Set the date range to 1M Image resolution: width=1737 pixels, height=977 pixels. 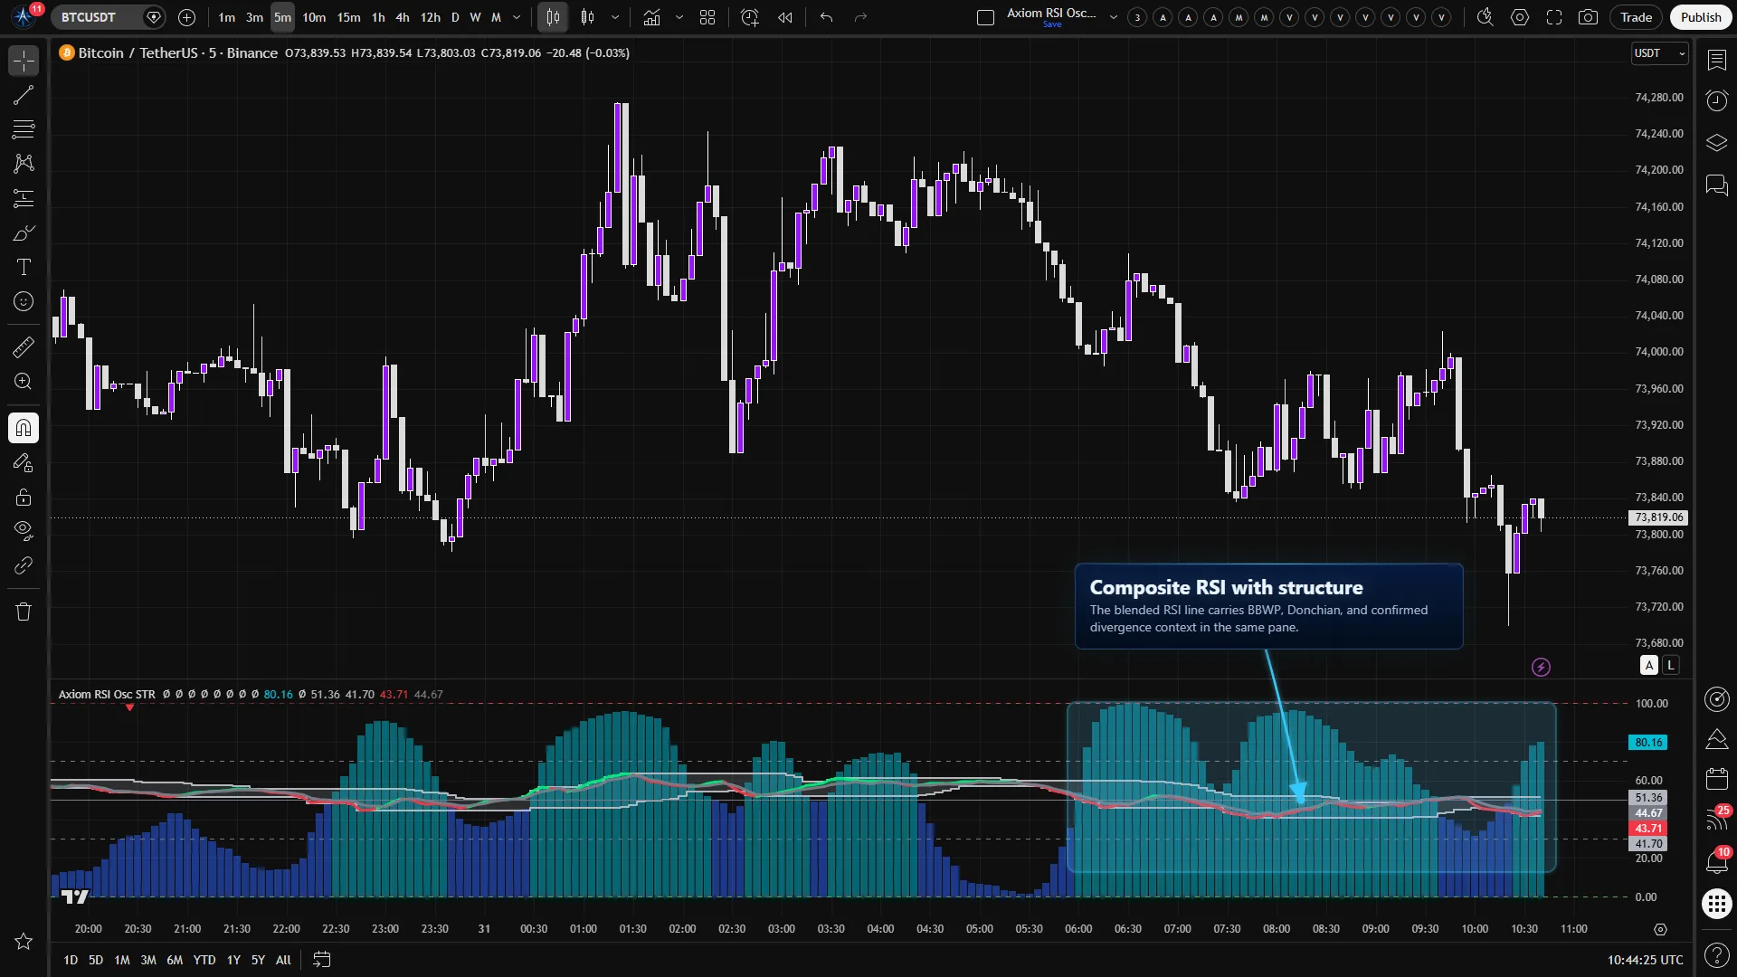tap(122, 960)
